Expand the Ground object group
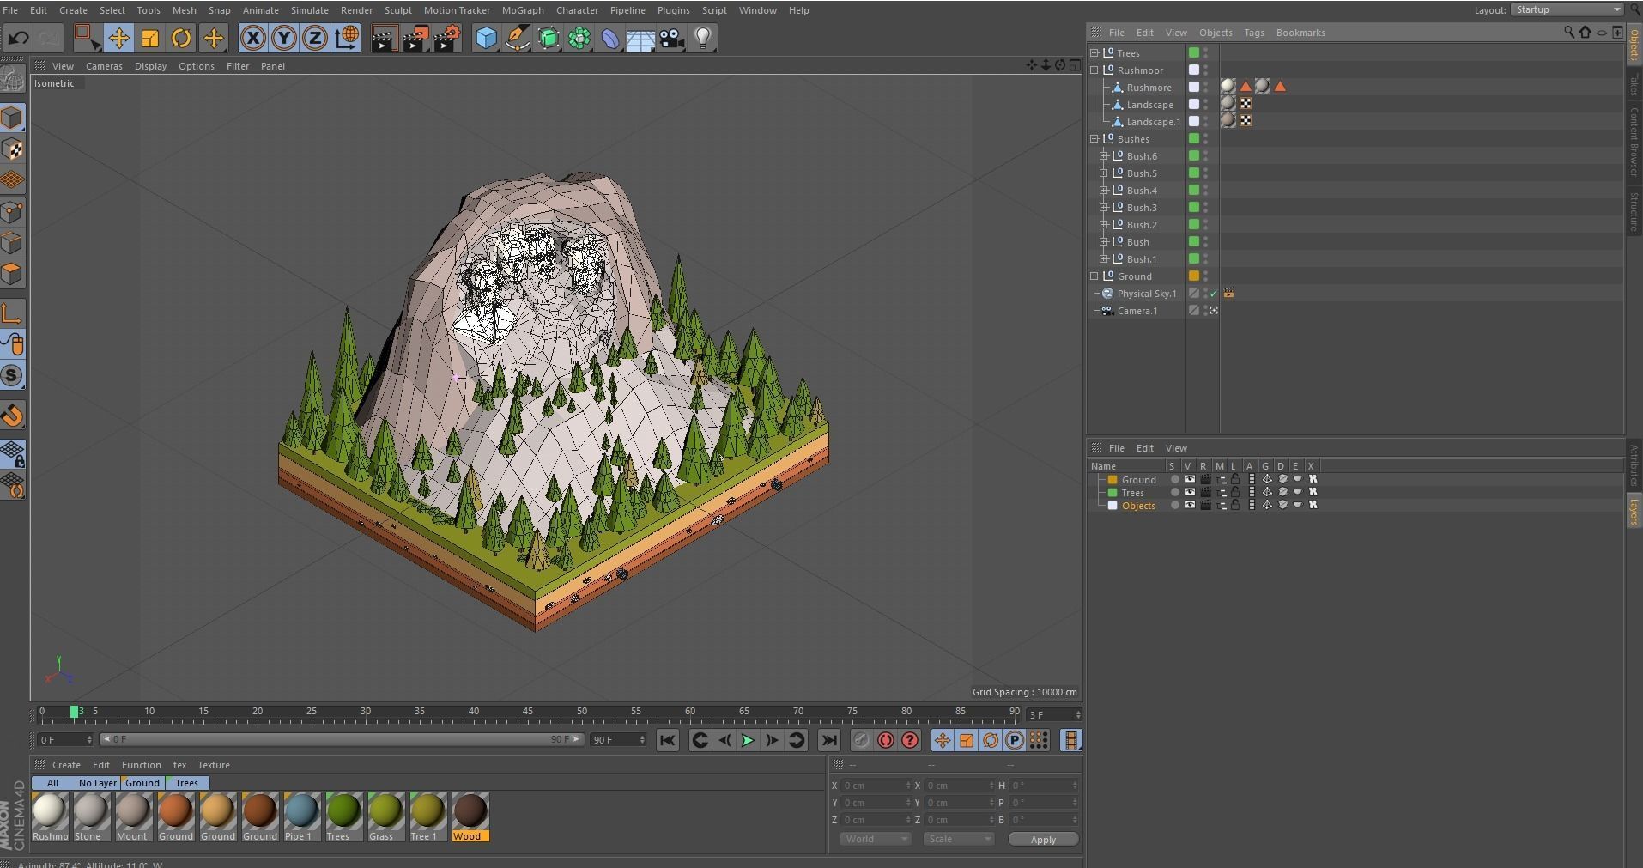1643x868 pixels. (x=1094, y=276)
